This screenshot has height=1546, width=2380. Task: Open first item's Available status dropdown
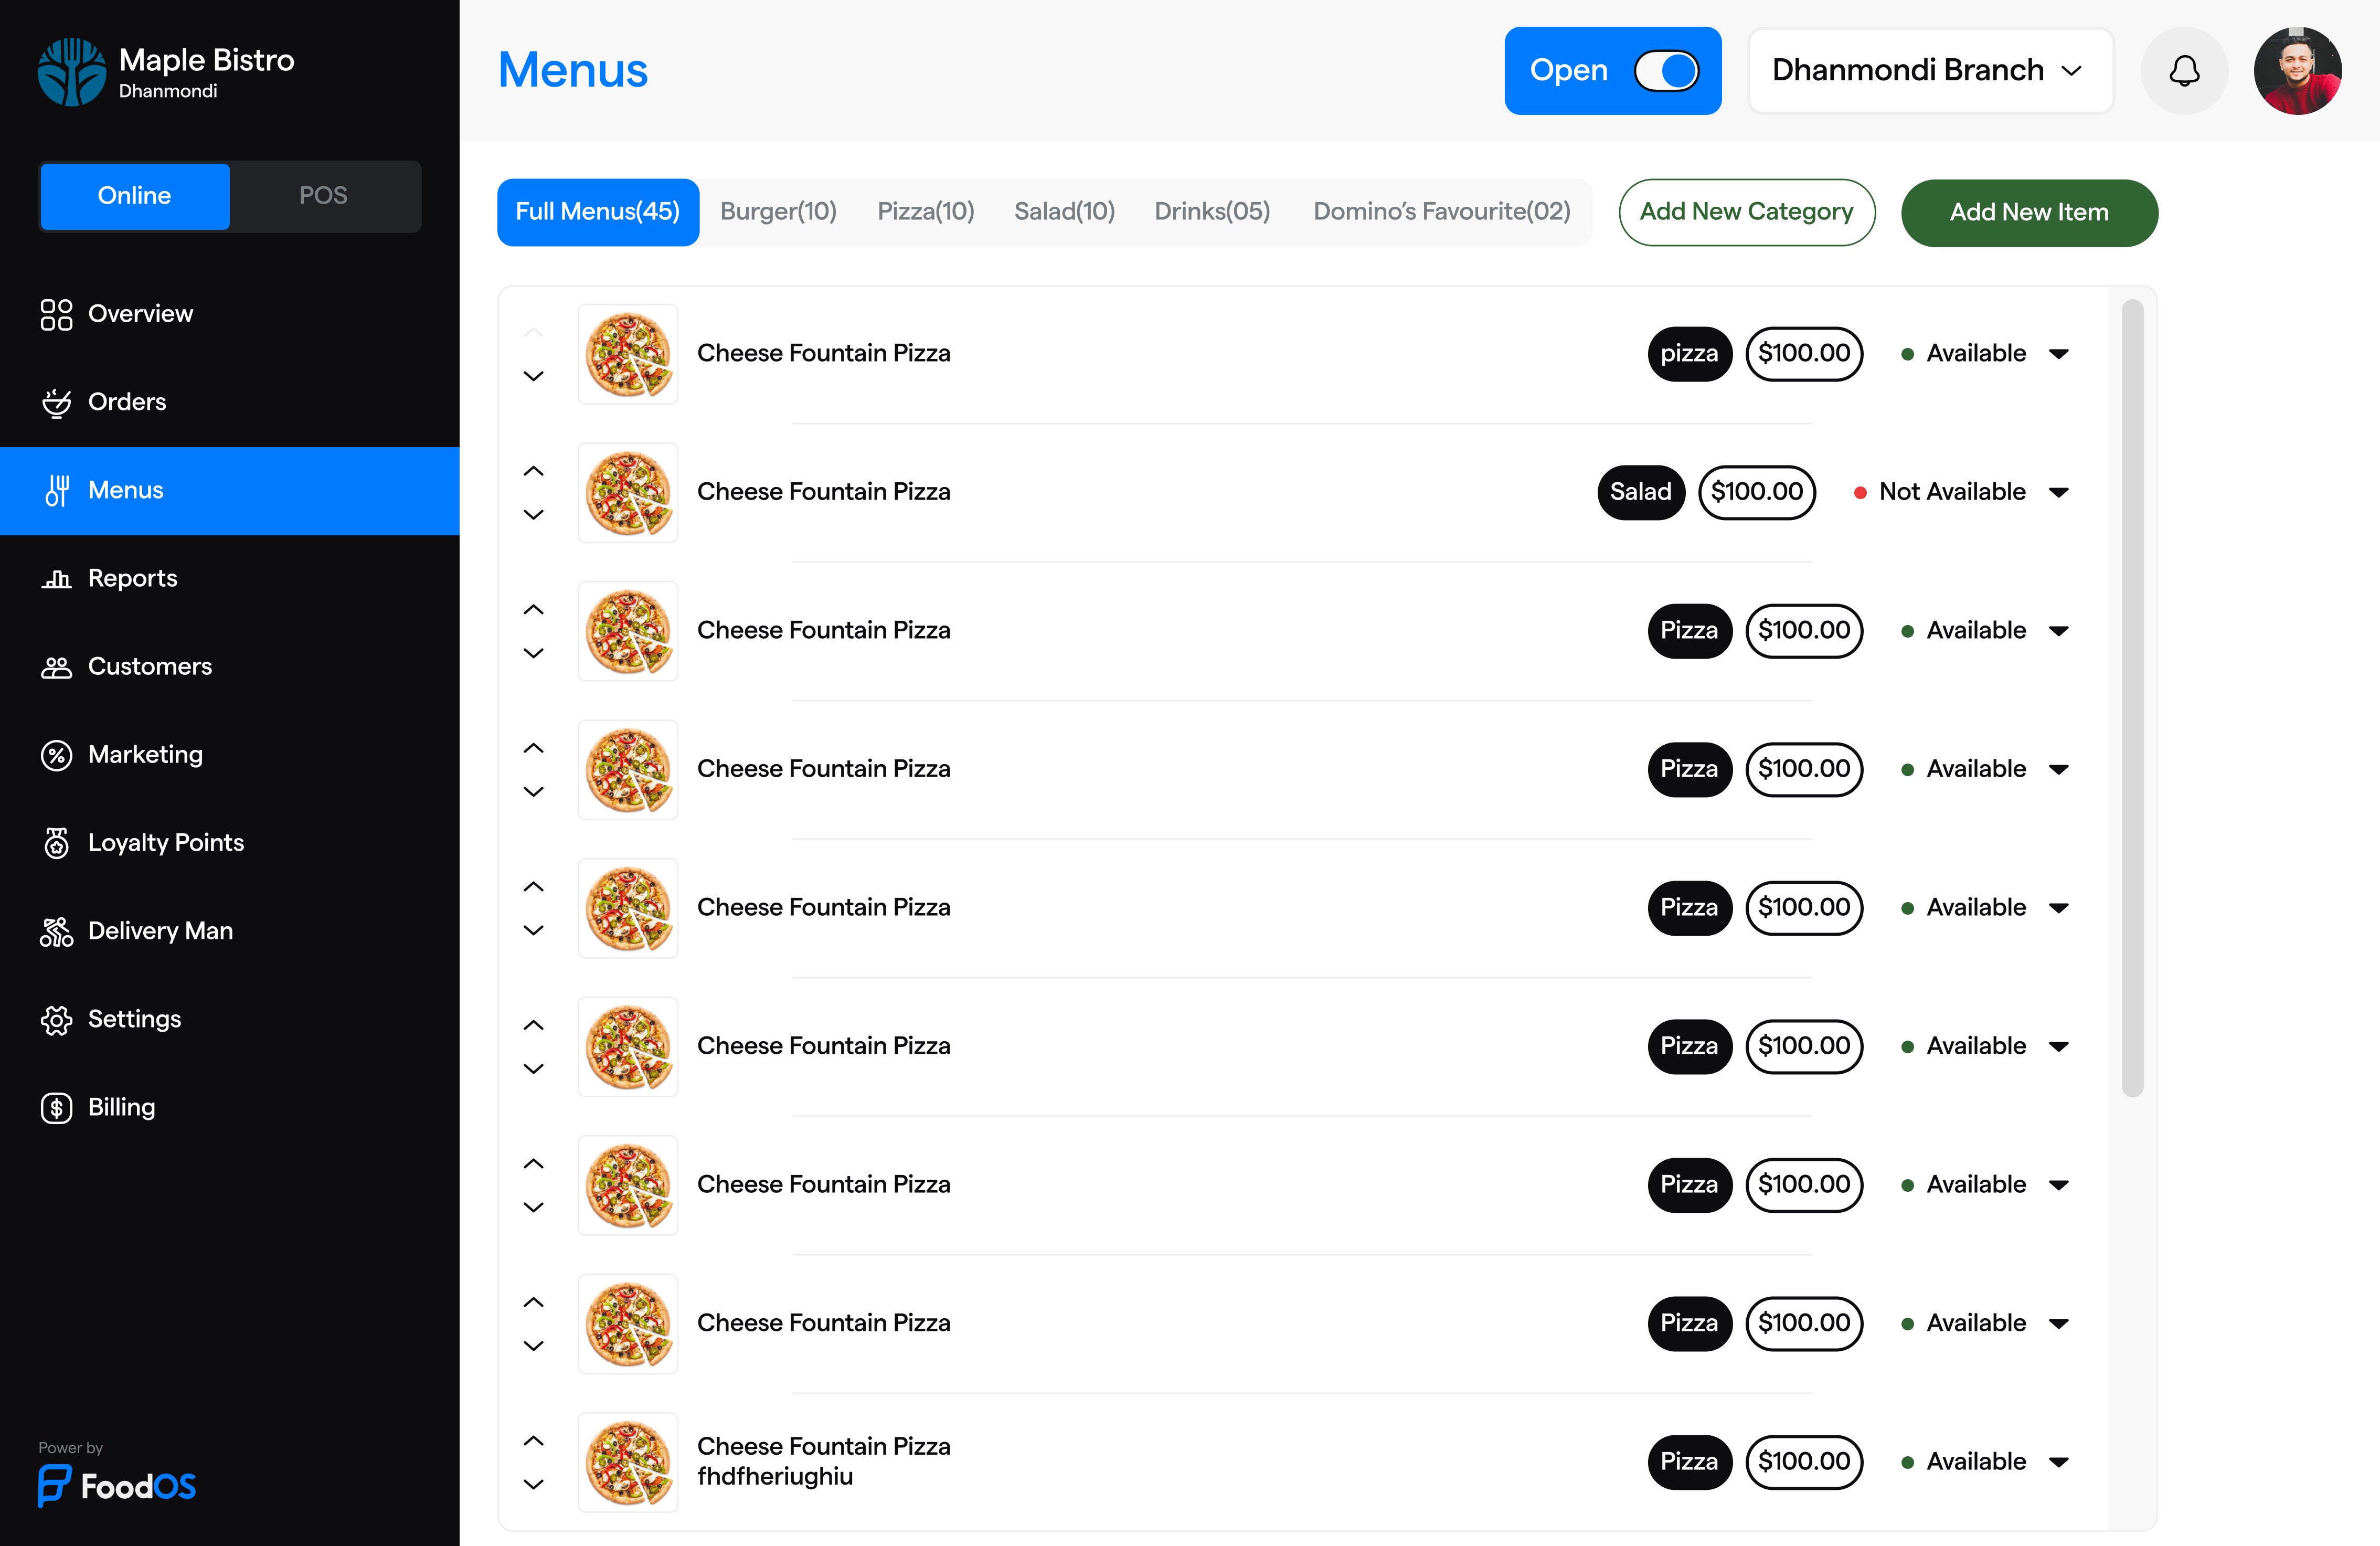coord(2058,354)
